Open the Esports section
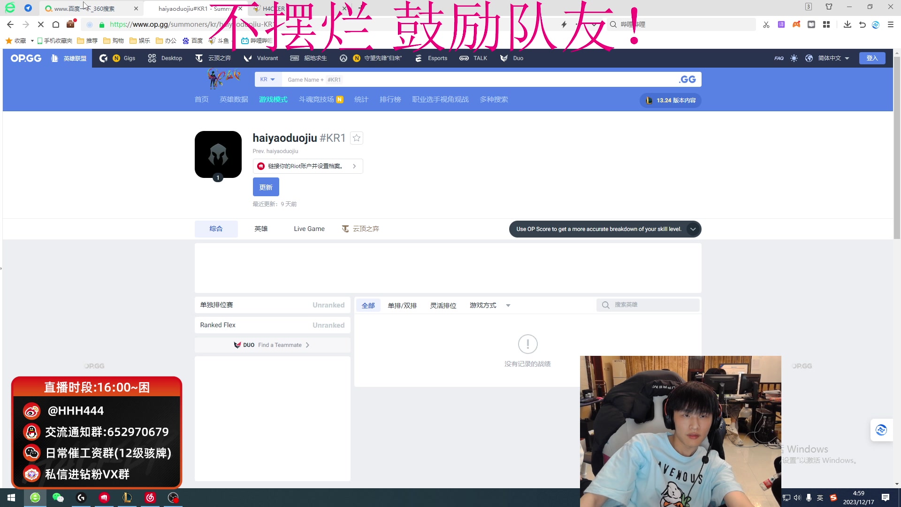The image size is (901, 507). point(431,58)
